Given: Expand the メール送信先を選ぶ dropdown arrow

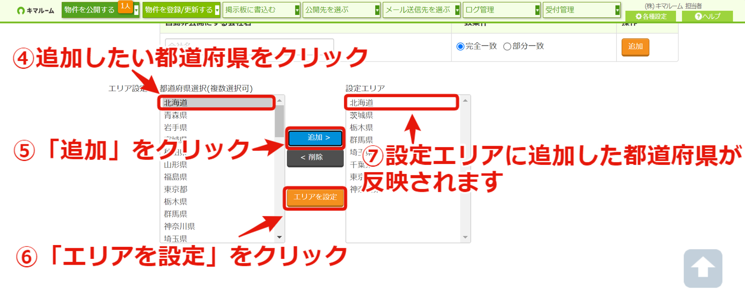Looking at the screenshot, I should (x=458, y=10).
